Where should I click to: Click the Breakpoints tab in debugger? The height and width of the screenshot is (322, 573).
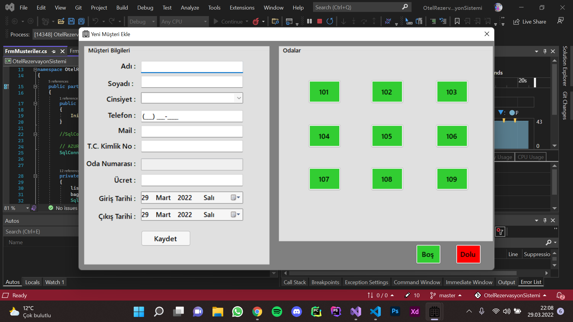pos(324,282)
